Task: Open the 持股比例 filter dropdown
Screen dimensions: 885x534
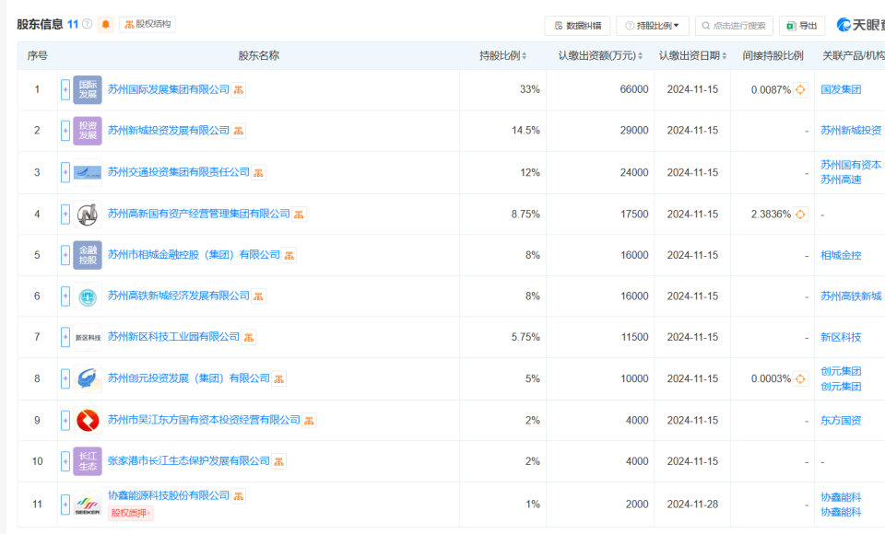Action: point(653,26)
